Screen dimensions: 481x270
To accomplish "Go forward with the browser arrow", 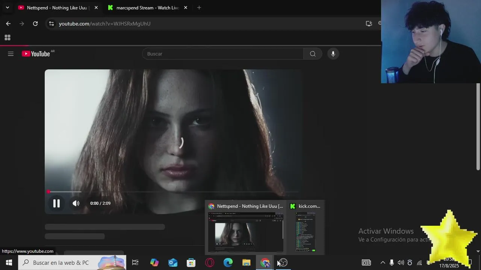I will 22,24.
